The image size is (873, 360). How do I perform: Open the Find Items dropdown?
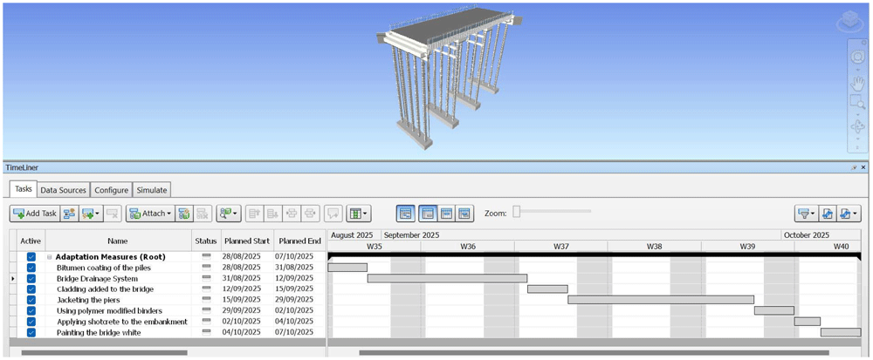tap(228, 214)
